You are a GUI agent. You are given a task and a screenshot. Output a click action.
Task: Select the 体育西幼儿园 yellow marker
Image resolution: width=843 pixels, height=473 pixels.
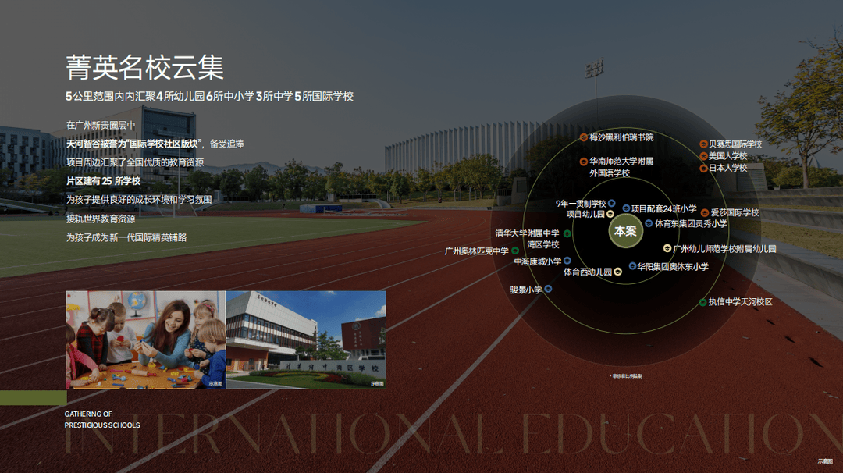617,272
